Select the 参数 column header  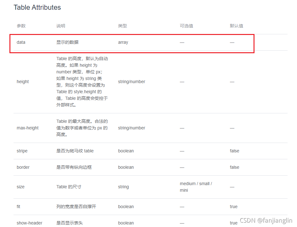[x=21, y=26]
